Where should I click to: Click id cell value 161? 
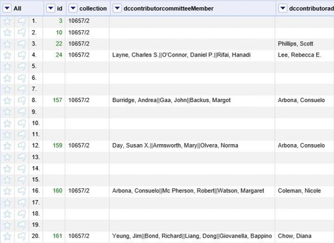[x=57, y=236]
